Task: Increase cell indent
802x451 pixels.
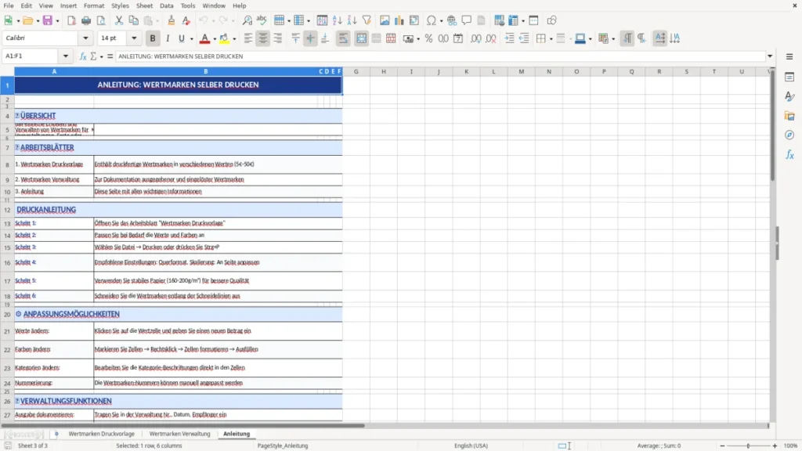Action: (509, 38)
